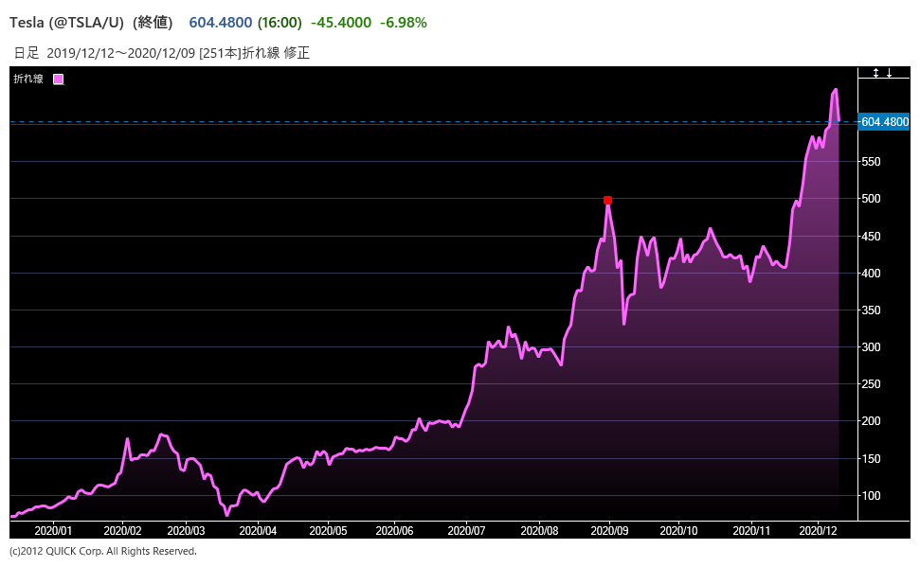Click the 550 price axis label
920x567 pixels.
(x=872, y=162)
